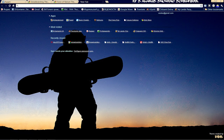Launch The Fancy Pan... app

click(x=114, y=20)
